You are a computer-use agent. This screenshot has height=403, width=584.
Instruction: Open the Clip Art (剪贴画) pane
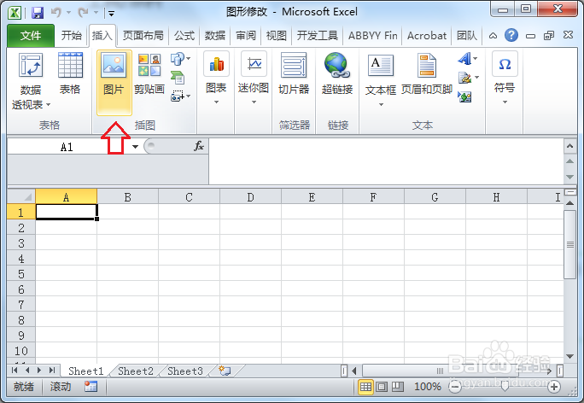click(149, 74)
